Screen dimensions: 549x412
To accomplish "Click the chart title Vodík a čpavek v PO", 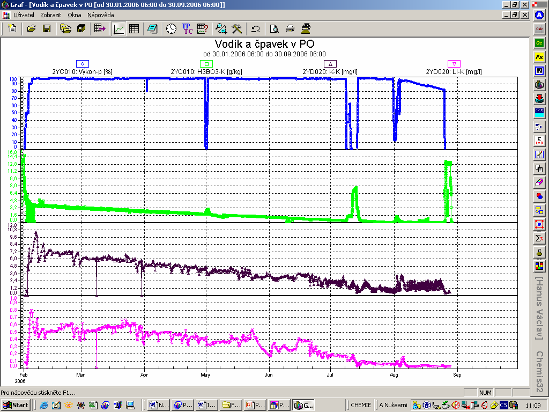I will tap(264, 44).
